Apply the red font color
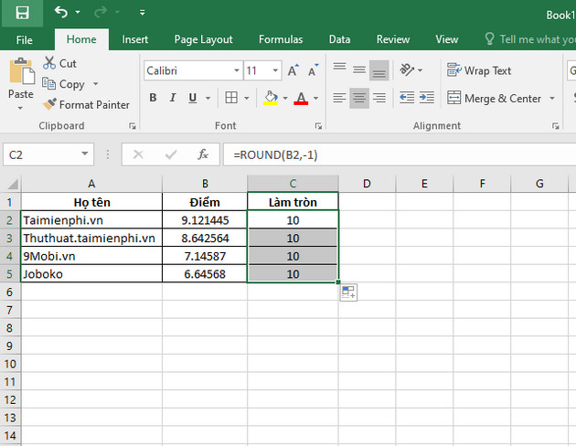 pos(301,98)
